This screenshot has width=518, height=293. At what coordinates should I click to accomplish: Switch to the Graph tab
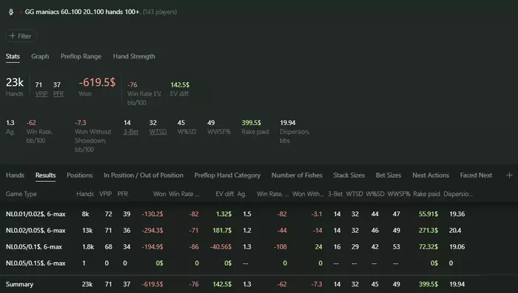[x=40, y=56]
